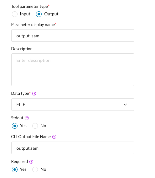
Task: Click the Description field label
Action: point(22,49)
